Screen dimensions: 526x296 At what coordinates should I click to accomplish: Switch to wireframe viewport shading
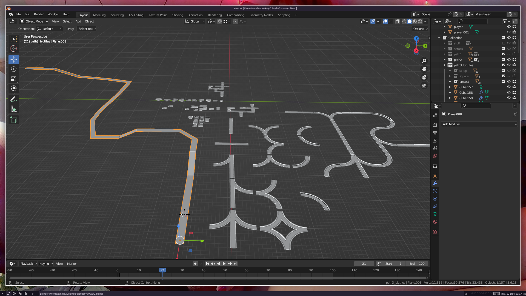[404, 21]
